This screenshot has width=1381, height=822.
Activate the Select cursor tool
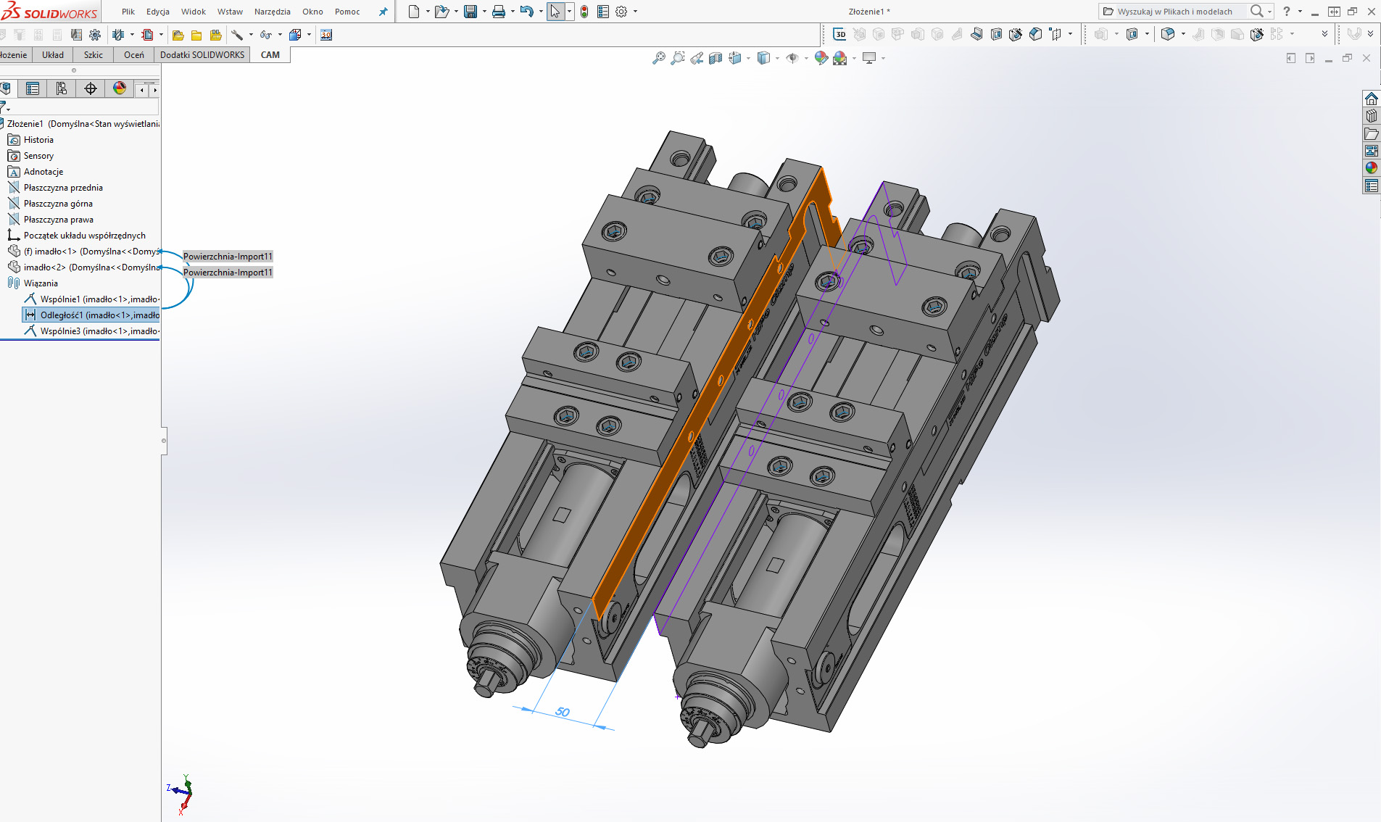click(x=555, y=12)
